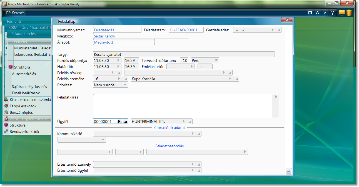The height and width of the screenshot is (187, 359).
Task: Click the orange monitor icon
Action: pos(341,13)
